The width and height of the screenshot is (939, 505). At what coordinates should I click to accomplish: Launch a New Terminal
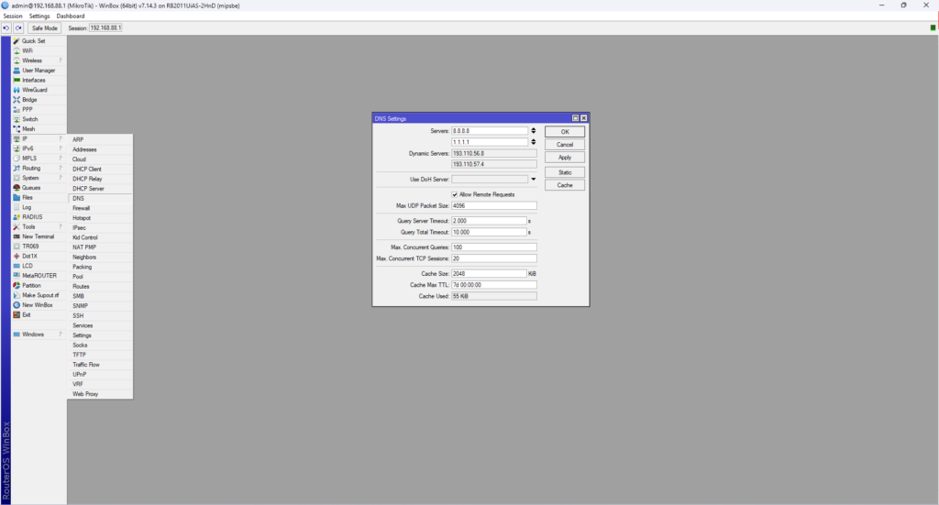click(x=39, y=236)
